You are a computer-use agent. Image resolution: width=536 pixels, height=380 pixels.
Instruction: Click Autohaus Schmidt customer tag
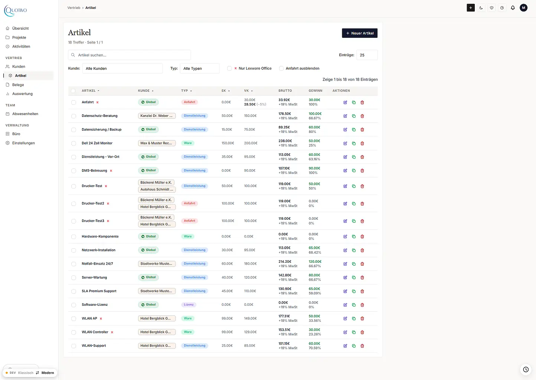coord(157,189)
